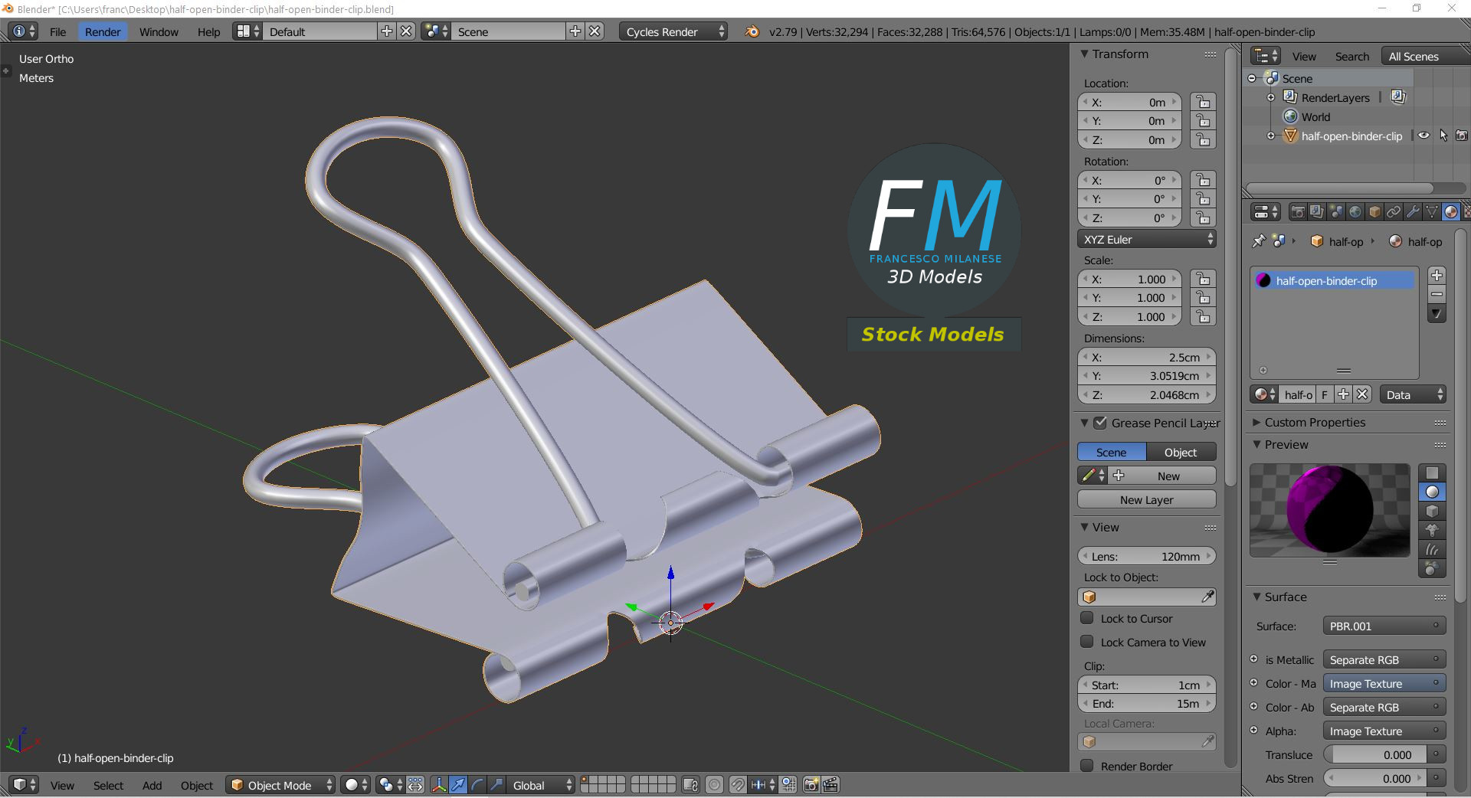
Task: Open the Object properties tab (cube icon)
Action: click(1374, 212)
